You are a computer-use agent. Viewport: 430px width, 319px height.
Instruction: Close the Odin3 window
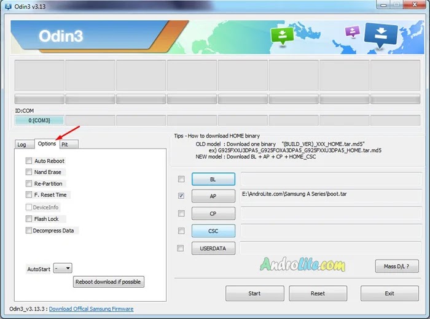point(415,4)
